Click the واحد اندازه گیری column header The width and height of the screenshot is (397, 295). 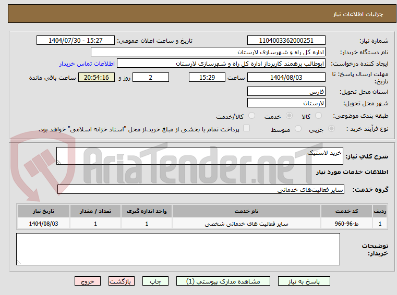click(147, 211)
